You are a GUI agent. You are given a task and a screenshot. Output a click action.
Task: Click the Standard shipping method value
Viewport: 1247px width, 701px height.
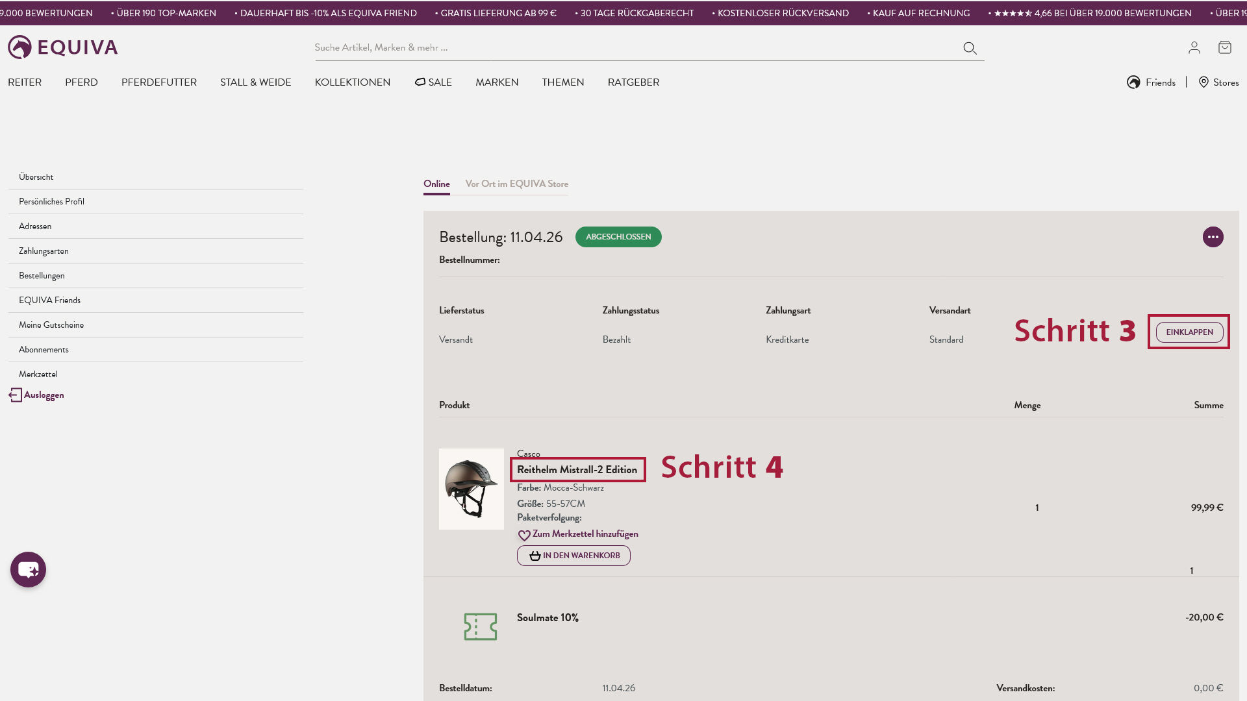946,339
